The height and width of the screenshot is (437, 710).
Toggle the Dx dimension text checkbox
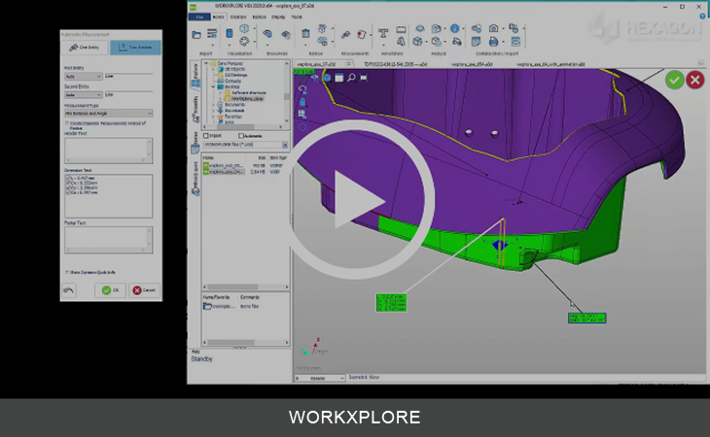68,183
